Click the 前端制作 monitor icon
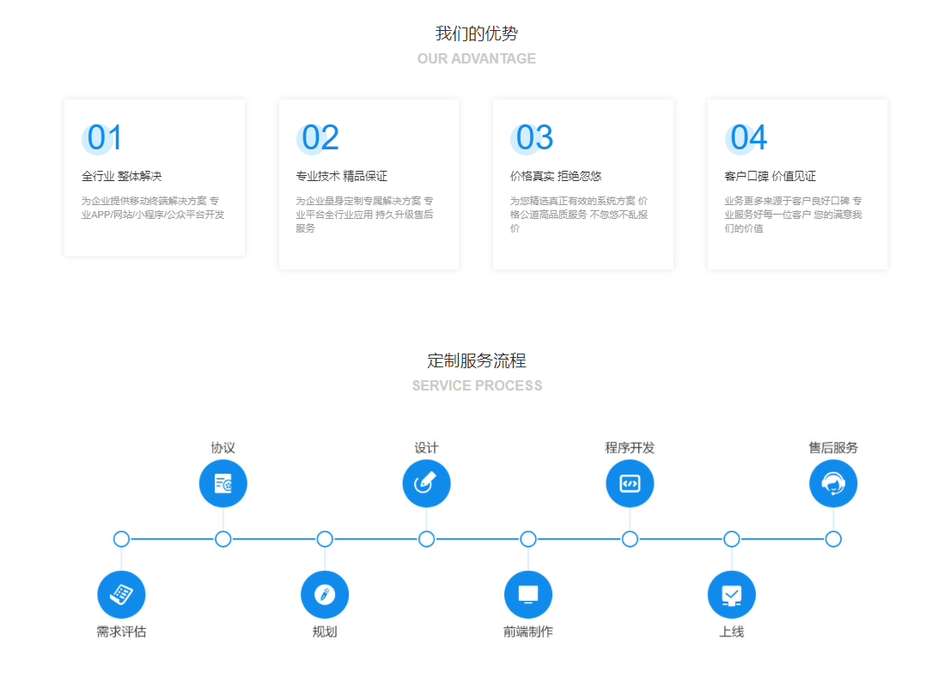This screenshot has height=678, width=951. pos(528,595)
